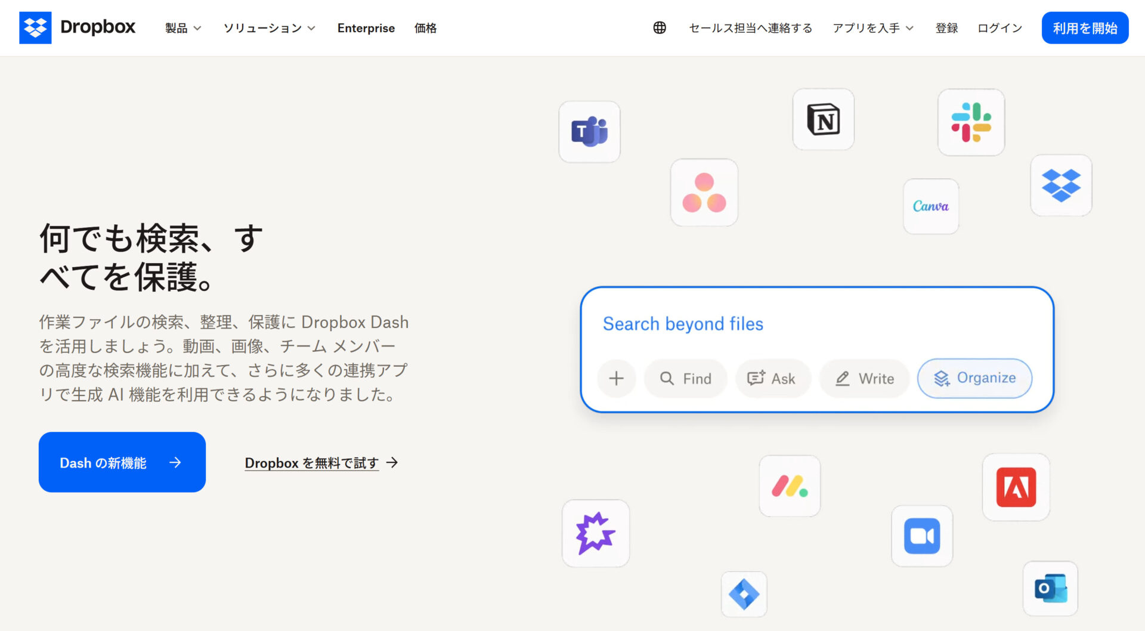This screenshot has height=631, width=1145.
Task: Toggle the Organize mode in the search bar
Action: [x=974, y=378]
